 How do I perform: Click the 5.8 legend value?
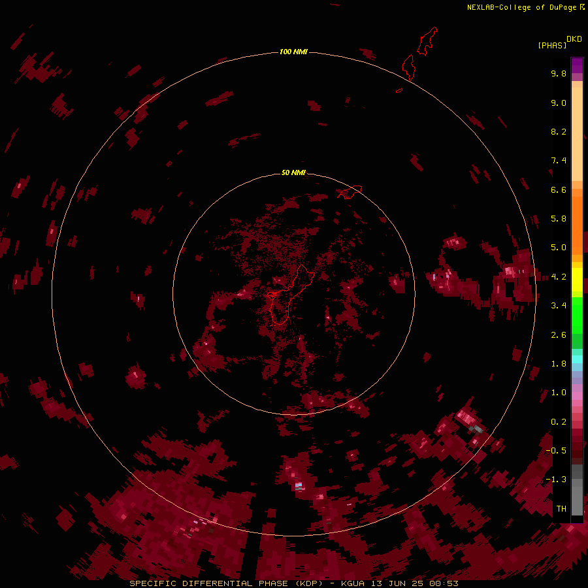coord(559,219)
